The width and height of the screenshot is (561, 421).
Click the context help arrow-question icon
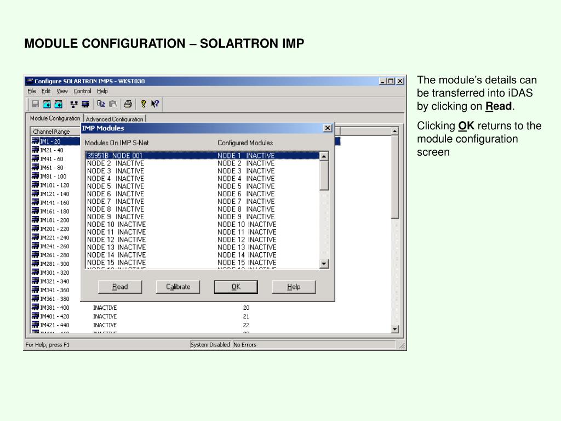[155, 104]
